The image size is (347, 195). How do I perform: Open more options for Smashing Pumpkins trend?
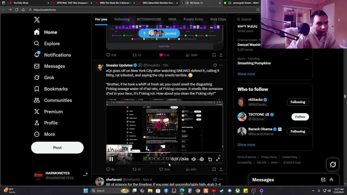pyautogui.click(x=307, y=59)
